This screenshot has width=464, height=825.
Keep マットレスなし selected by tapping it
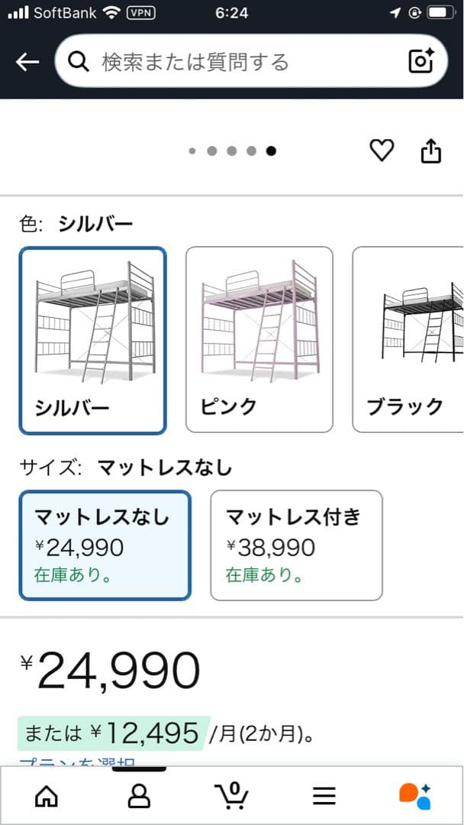coord(104,545)
